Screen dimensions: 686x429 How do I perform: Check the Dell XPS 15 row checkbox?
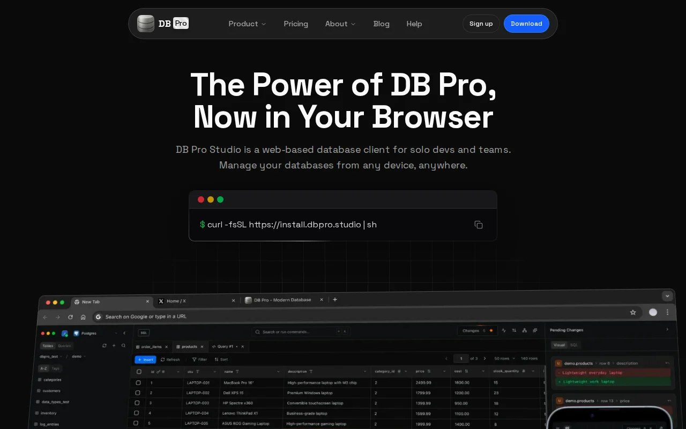click(138, 393)
